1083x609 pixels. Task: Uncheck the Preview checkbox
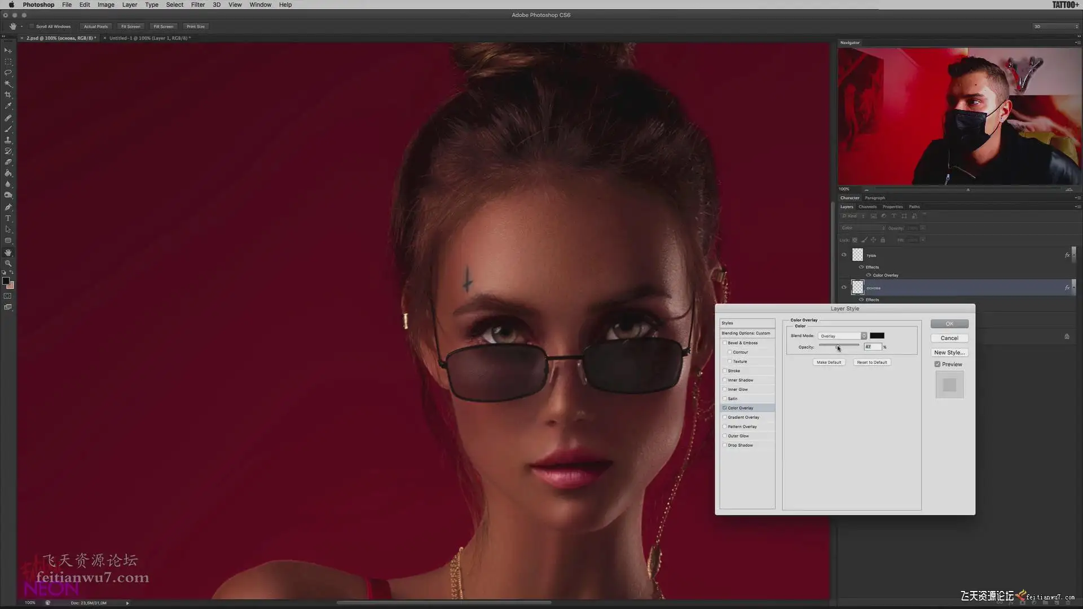(937, 364)
